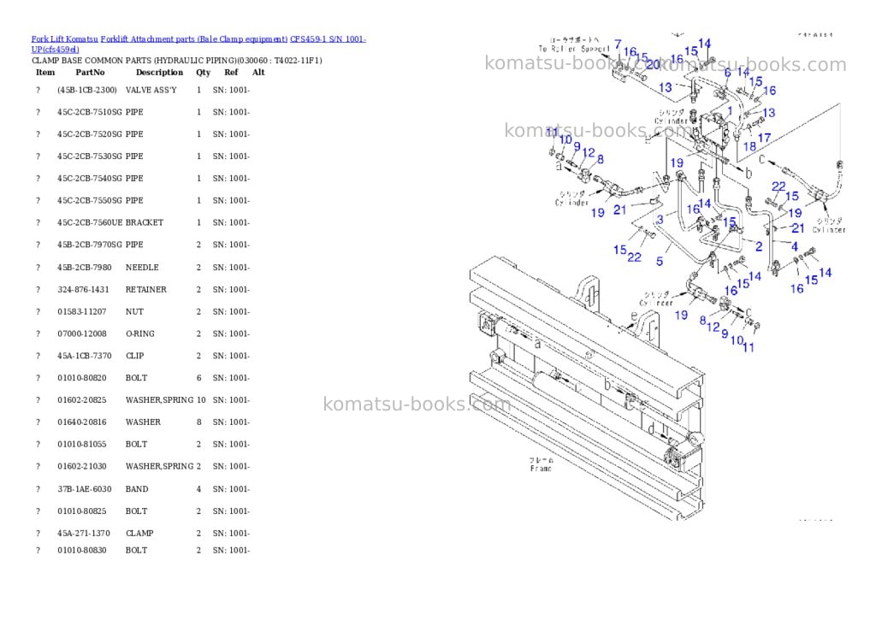Select part number 45C-2CB-7510SG

tap(89, 112)
